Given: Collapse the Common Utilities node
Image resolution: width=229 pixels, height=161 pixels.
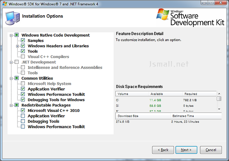Looking at the screenshot, I should click(x=11, y=78).
